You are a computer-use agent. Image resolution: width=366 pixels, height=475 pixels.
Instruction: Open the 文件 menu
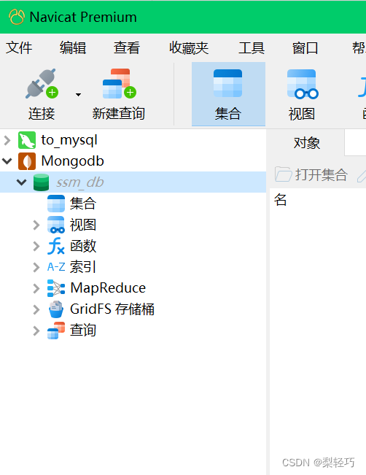(19, 48)
